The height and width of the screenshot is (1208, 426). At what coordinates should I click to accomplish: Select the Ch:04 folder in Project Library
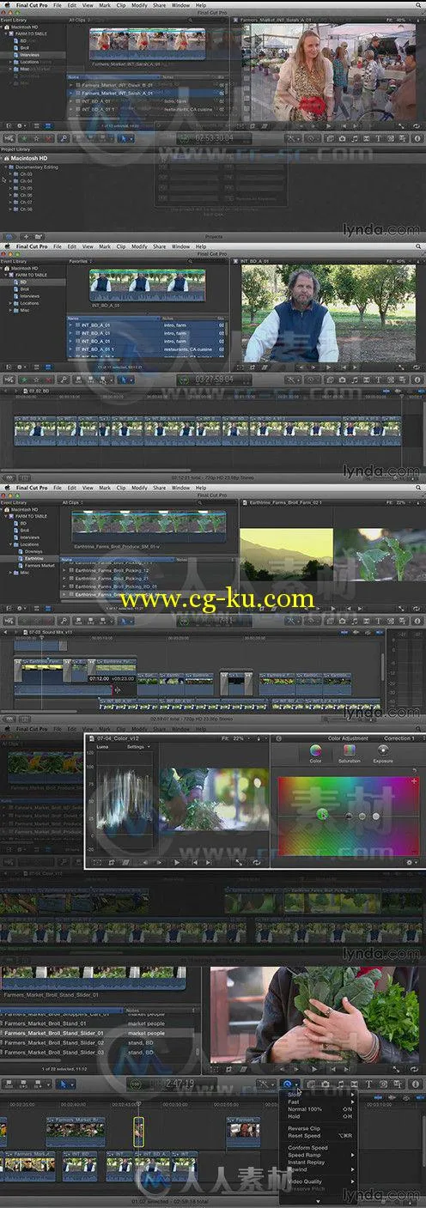coord(26,181)
